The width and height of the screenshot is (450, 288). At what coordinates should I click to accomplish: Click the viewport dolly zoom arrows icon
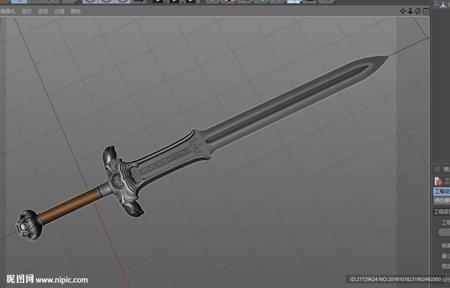tap(410, 11)
